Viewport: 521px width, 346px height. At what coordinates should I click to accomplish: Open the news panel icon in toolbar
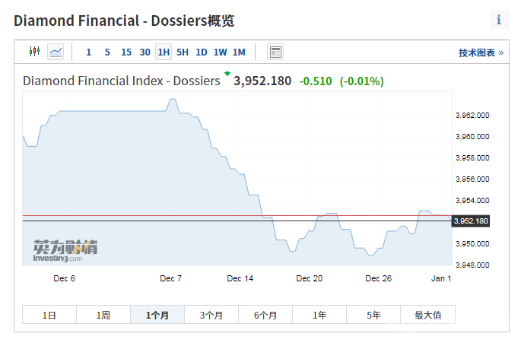275,52
